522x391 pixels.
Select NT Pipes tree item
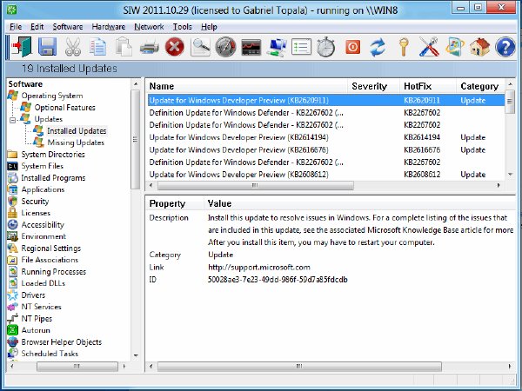pyautogui.click(x=37, y=319)
